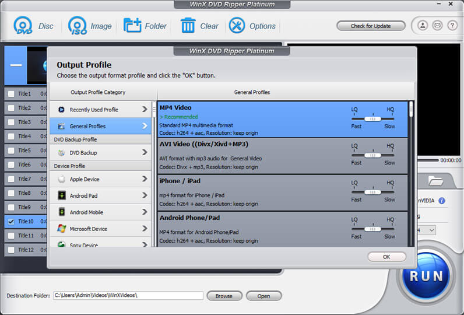464x315 pixels.
Task: Click Android Phone/Pad quality slider
Action: point(372,229)
